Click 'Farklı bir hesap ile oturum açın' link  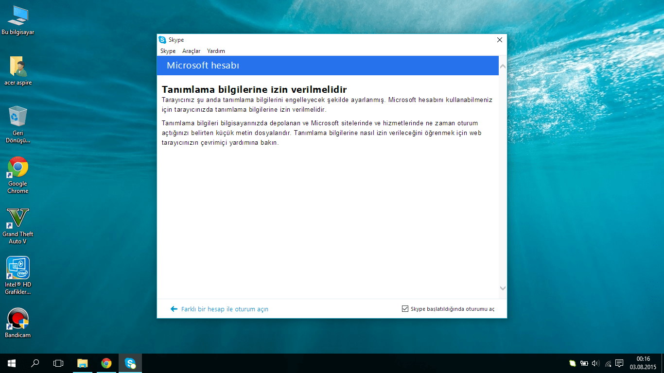pos(225,309)
